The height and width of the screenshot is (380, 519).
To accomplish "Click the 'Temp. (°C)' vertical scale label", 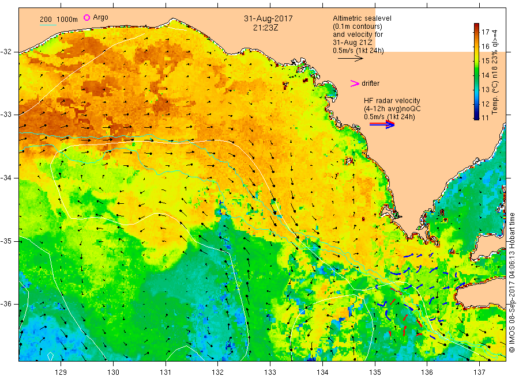I will 495,97.
